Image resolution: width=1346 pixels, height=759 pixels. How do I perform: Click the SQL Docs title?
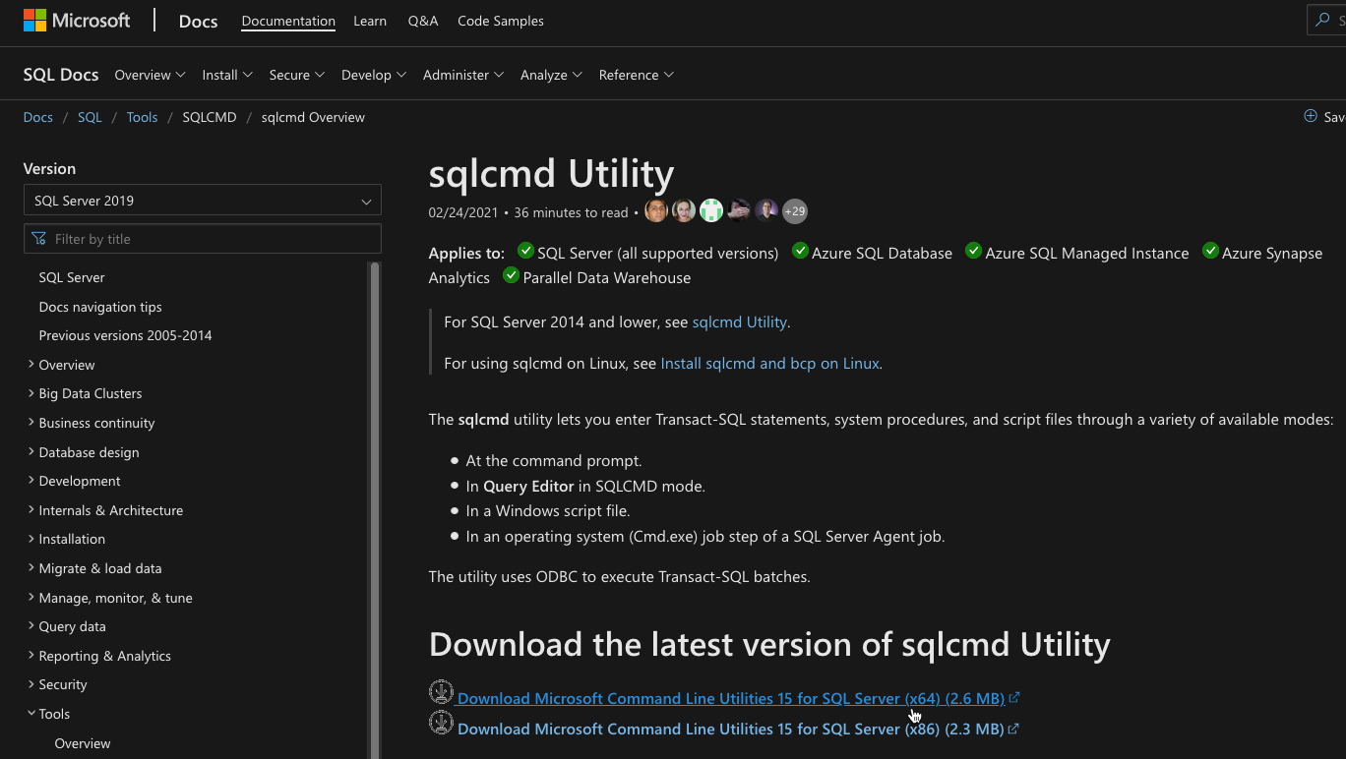click(x=61, y=75)
